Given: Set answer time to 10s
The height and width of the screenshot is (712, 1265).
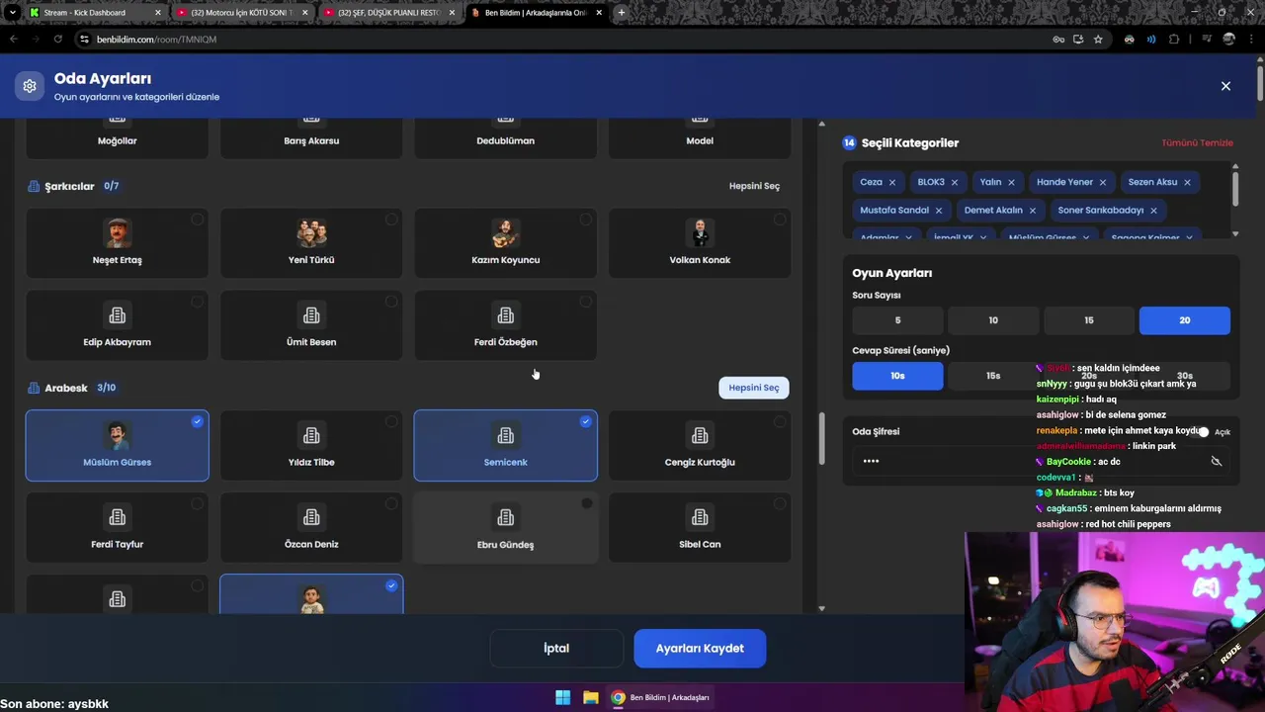Looking at the screenshot, I should (897, 376).
